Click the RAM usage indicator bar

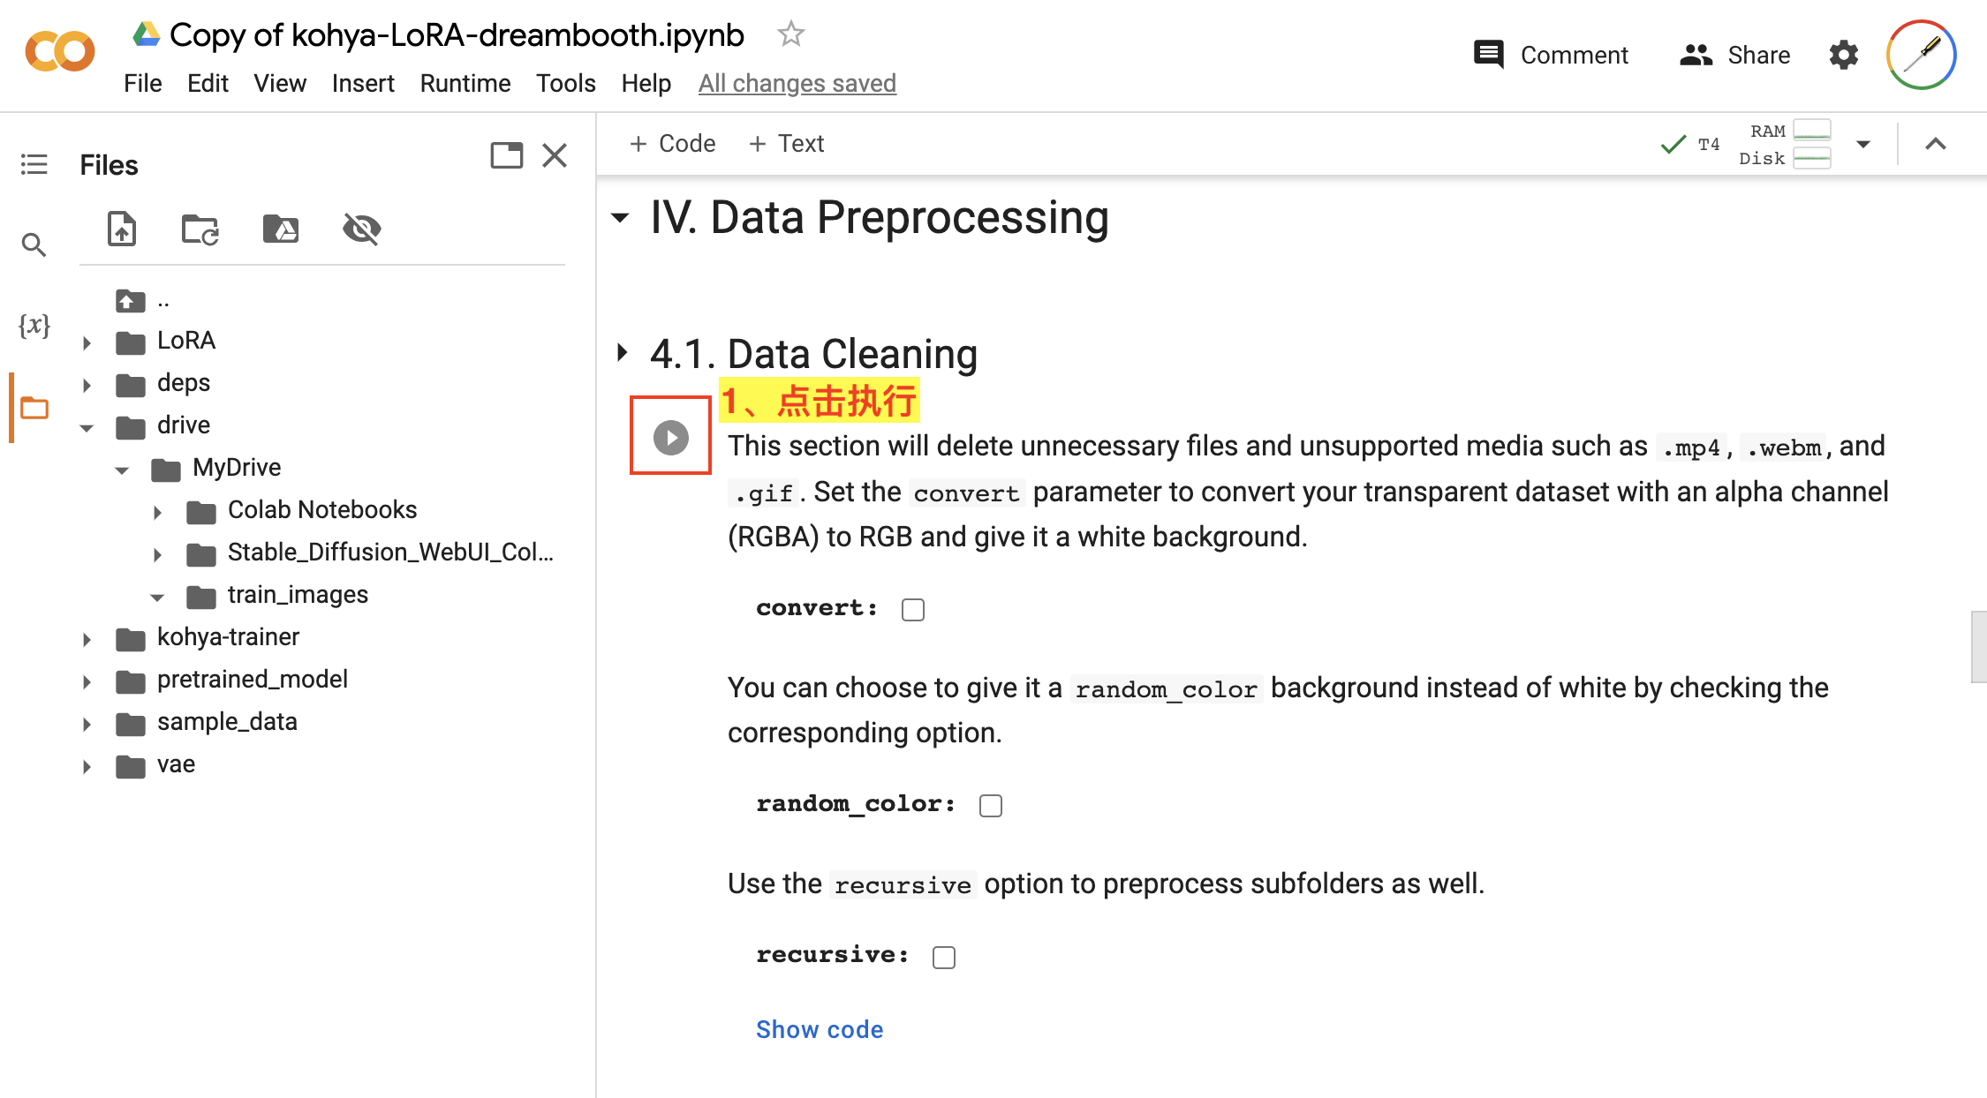(x=1811, y=131)
